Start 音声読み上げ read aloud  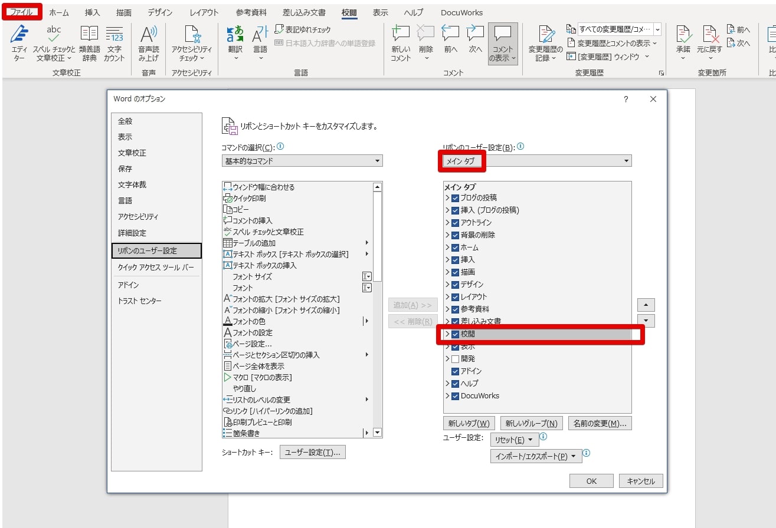tap(148, 42)
